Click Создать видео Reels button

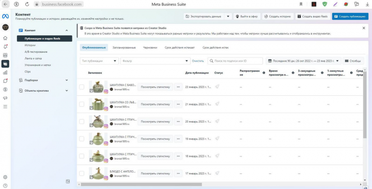click(313, 17)
